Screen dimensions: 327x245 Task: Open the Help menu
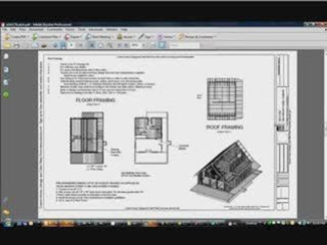(x=124, y=30)
